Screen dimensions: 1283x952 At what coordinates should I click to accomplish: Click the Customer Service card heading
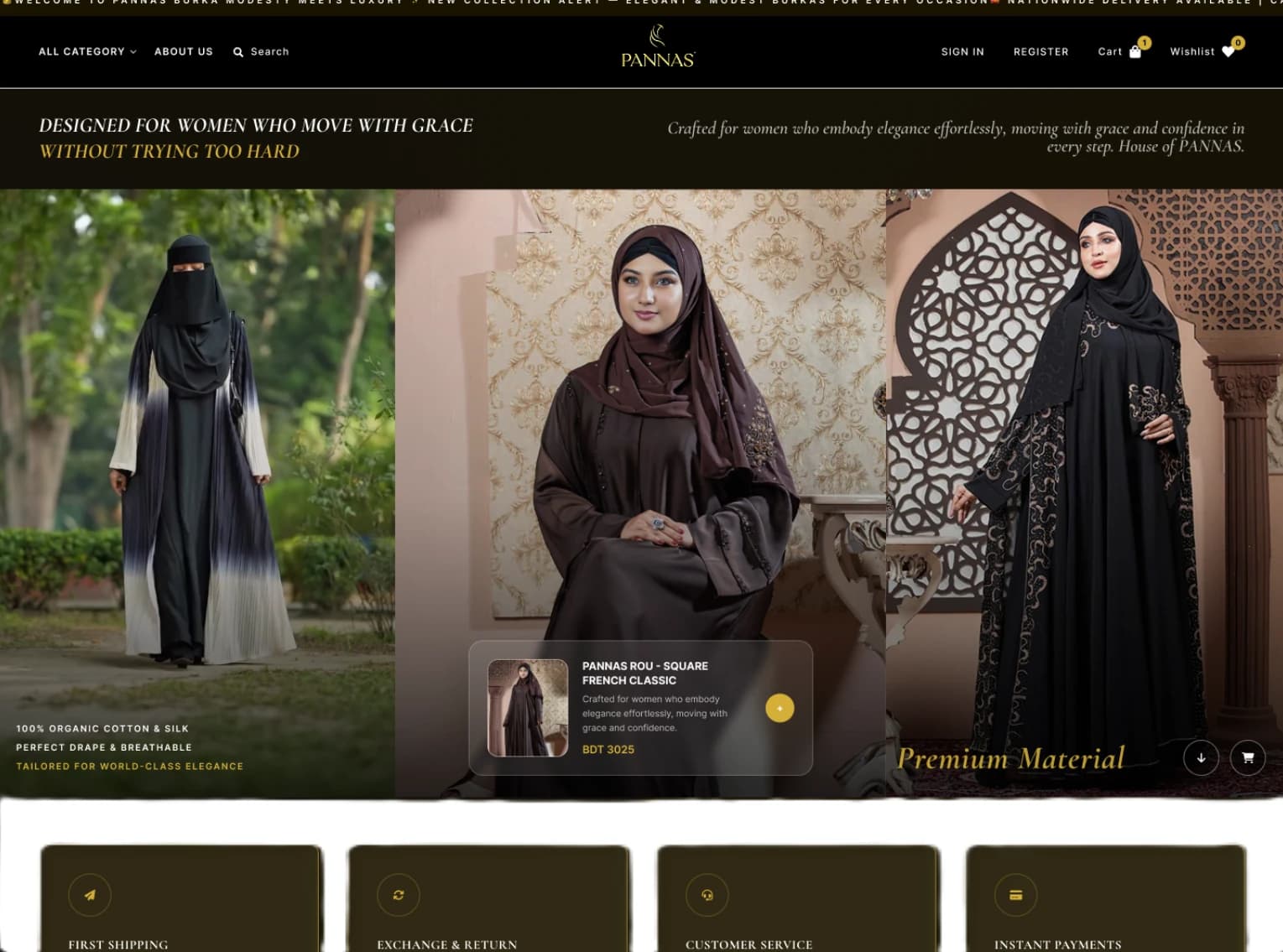749,944
